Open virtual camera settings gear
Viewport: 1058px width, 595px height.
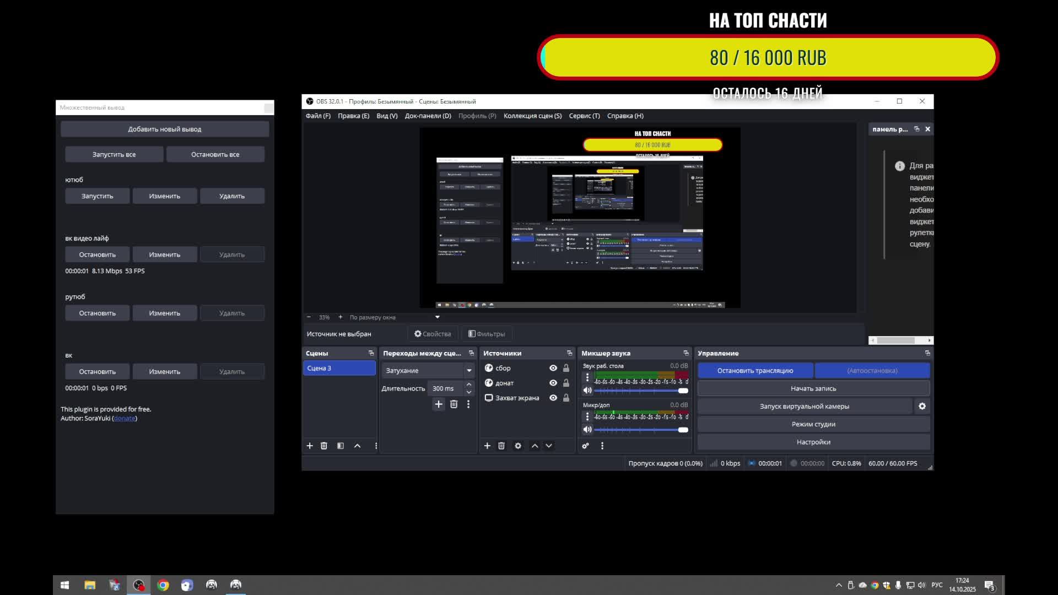922,406
